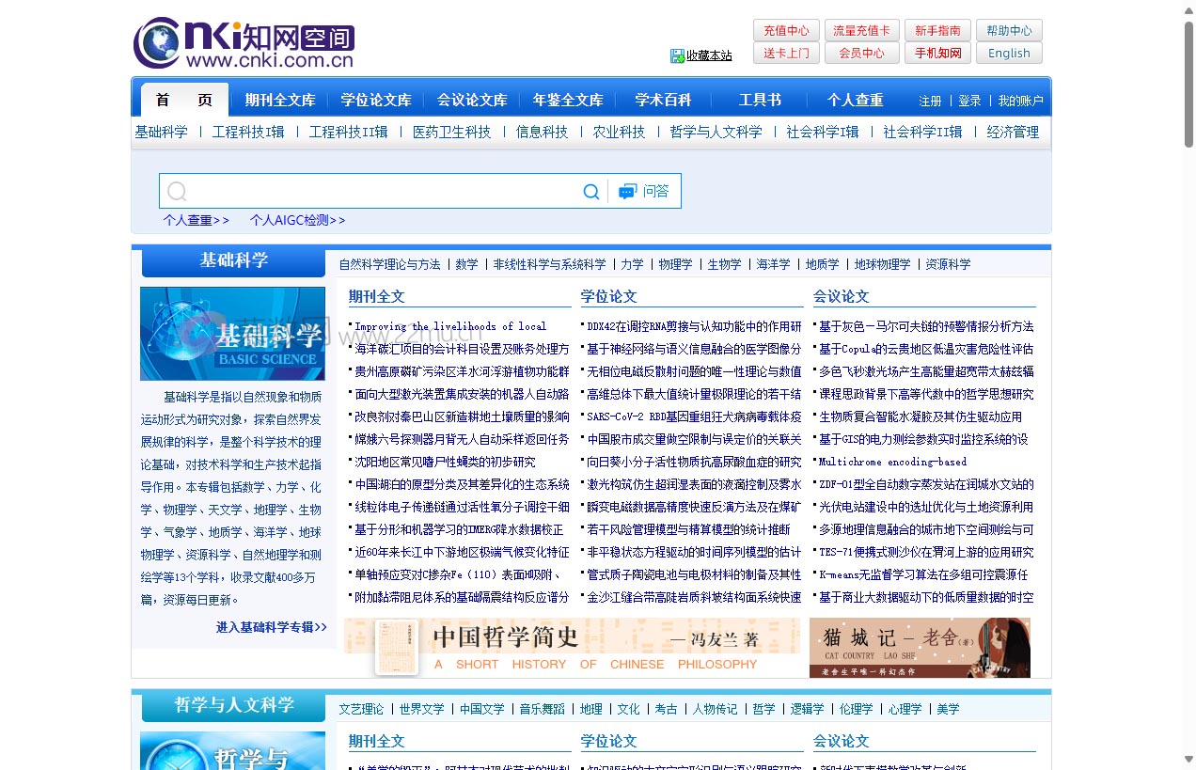Open 手机知网 from the top buttons

tap(936, 53)
